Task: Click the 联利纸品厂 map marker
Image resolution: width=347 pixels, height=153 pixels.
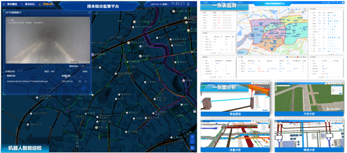Action: 126,132
